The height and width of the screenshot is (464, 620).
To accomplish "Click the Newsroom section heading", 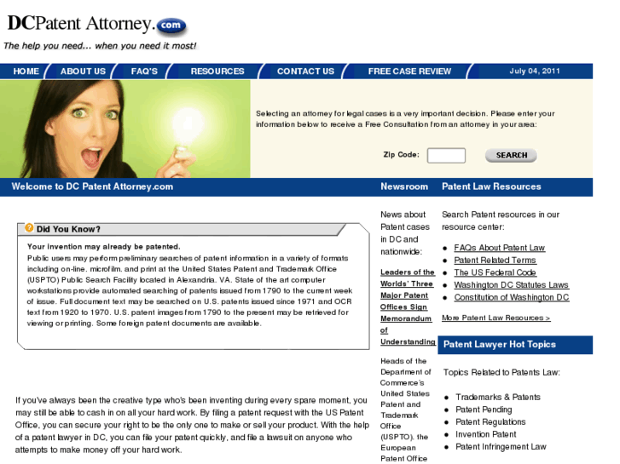I will (404, 186).
